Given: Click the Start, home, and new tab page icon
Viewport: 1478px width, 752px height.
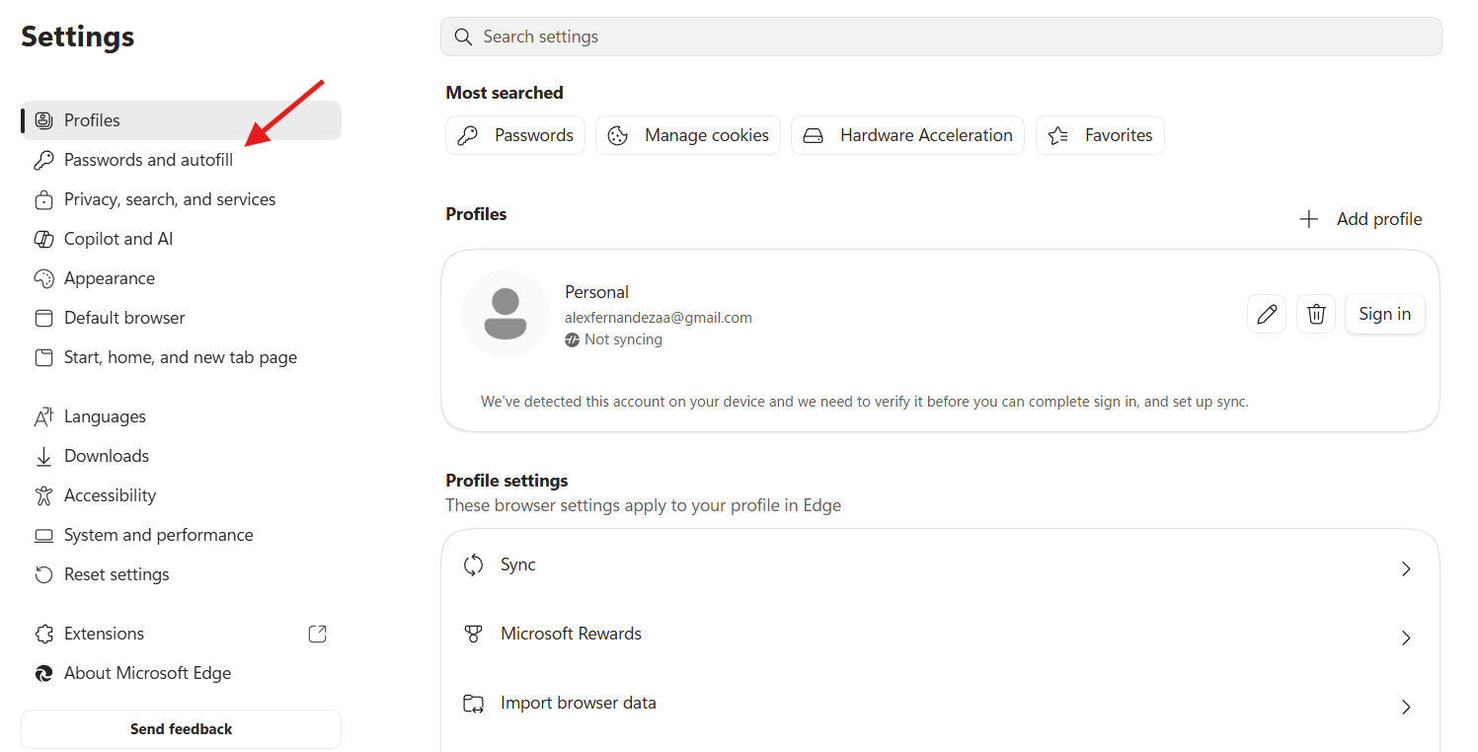Looking at the screenshot, I should pyautogui.click(x=43, y=357).
